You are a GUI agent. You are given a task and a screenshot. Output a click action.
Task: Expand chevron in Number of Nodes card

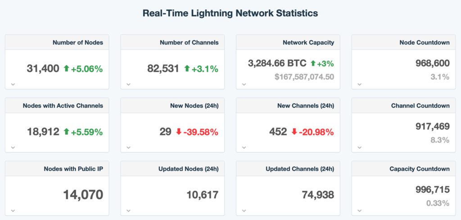click(x=13, y=84)
